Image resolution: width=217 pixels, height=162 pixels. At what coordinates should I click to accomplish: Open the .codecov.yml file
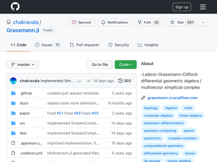[31, 153]
